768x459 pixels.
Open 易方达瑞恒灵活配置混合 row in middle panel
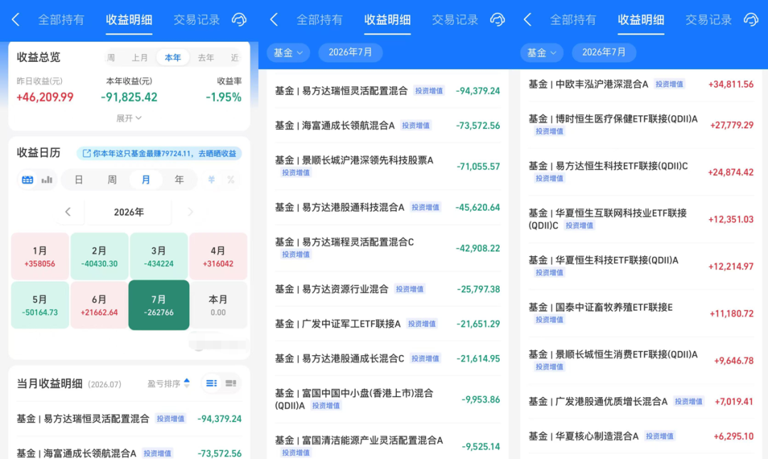tap(387, 90)
